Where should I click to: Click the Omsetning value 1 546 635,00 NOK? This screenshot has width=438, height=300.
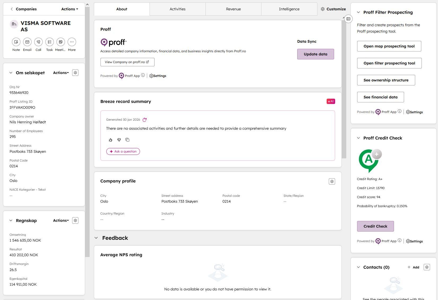tap(25, 240)
